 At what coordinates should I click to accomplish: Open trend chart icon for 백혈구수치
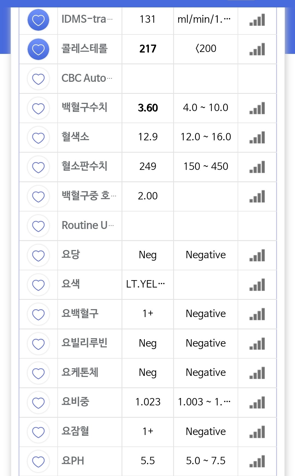[257, 108]
